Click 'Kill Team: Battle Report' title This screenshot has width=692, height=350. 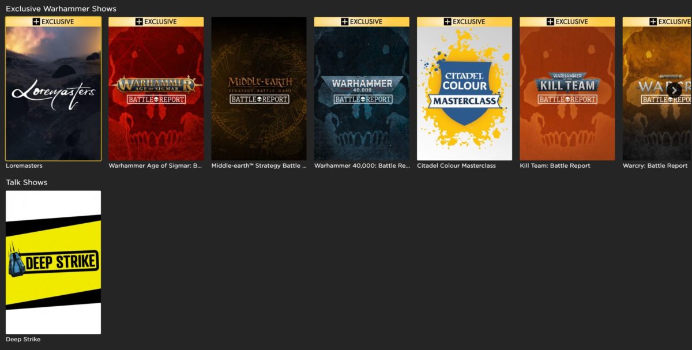tap(555, 165)
